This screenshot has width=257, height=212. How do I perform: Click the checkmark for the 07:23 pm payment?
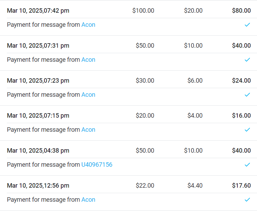coord(247,95)
